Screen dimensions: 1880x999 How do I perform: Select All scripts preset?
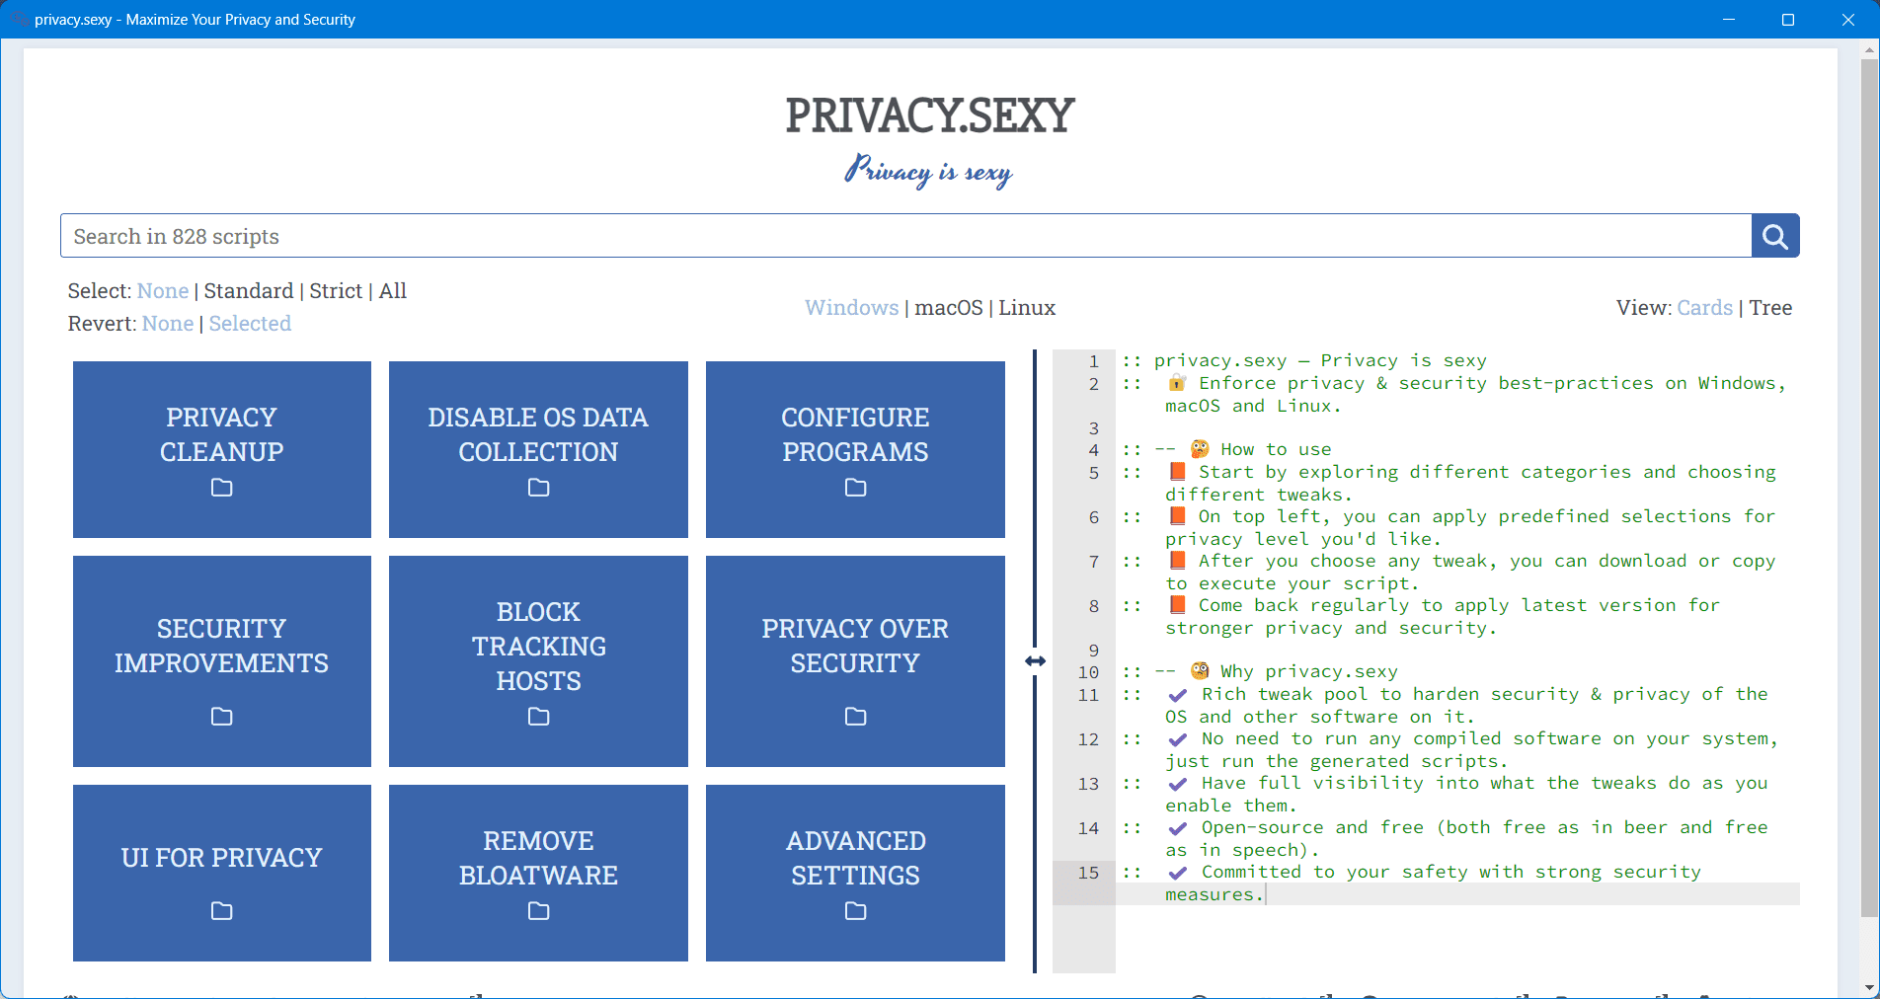393,291
